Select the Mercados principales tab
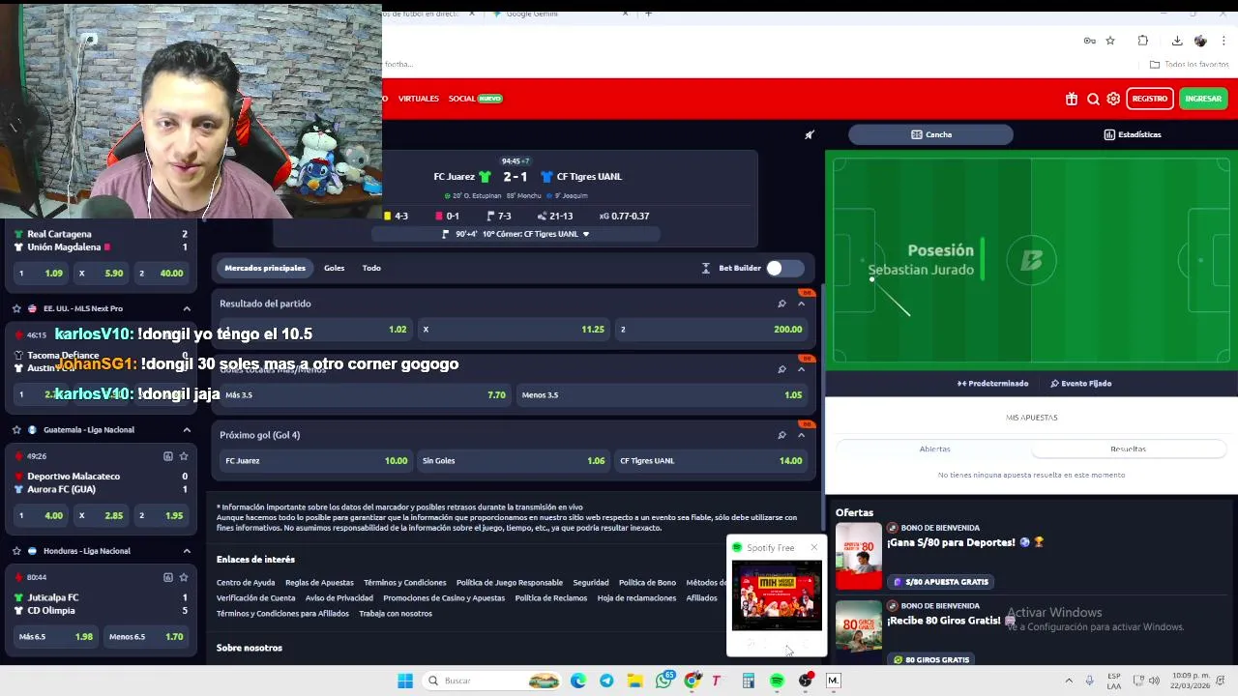 [x=265, y=268]
